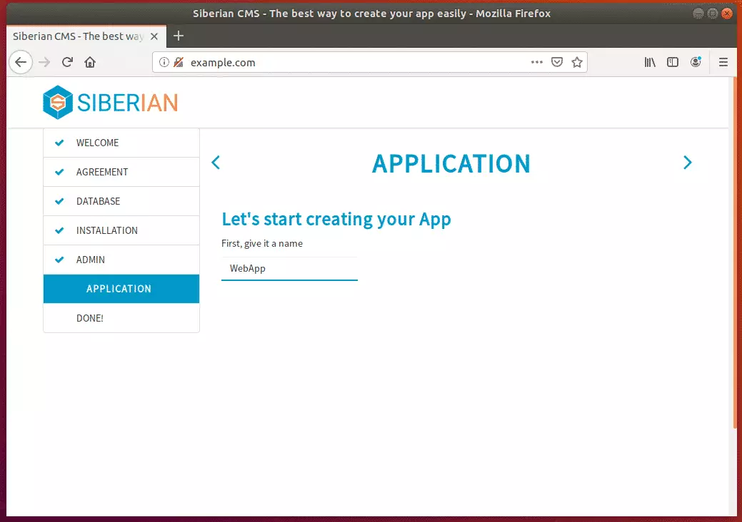Click the "First, give it a name" label
The image size is (742, 522).
(x=262, y=243)
